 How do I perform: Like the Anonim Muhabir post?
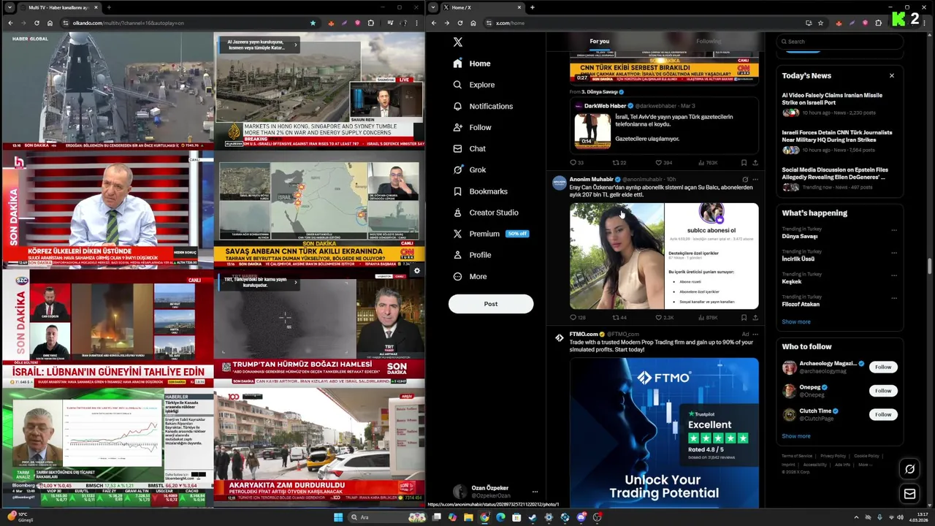click(x=664, y=318)
